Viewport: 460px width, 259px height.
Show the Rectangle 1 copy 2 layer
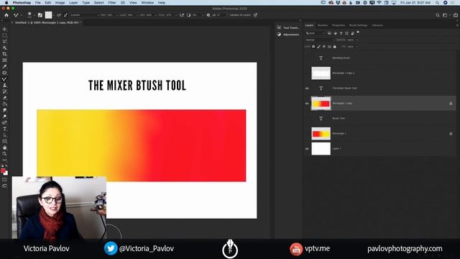pos(307,73)
